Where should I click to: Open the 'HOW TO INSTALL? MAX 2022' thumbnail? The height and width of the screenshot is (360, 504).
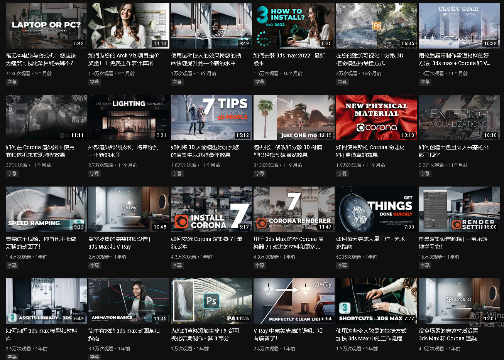294,26
